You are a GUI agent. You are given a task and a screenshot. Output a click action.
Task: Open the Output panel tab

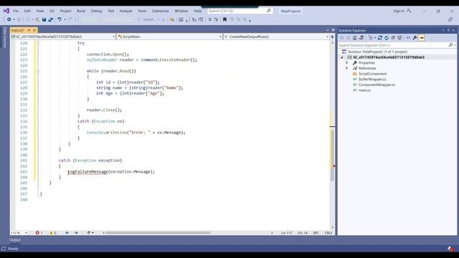tap(15, 240)
